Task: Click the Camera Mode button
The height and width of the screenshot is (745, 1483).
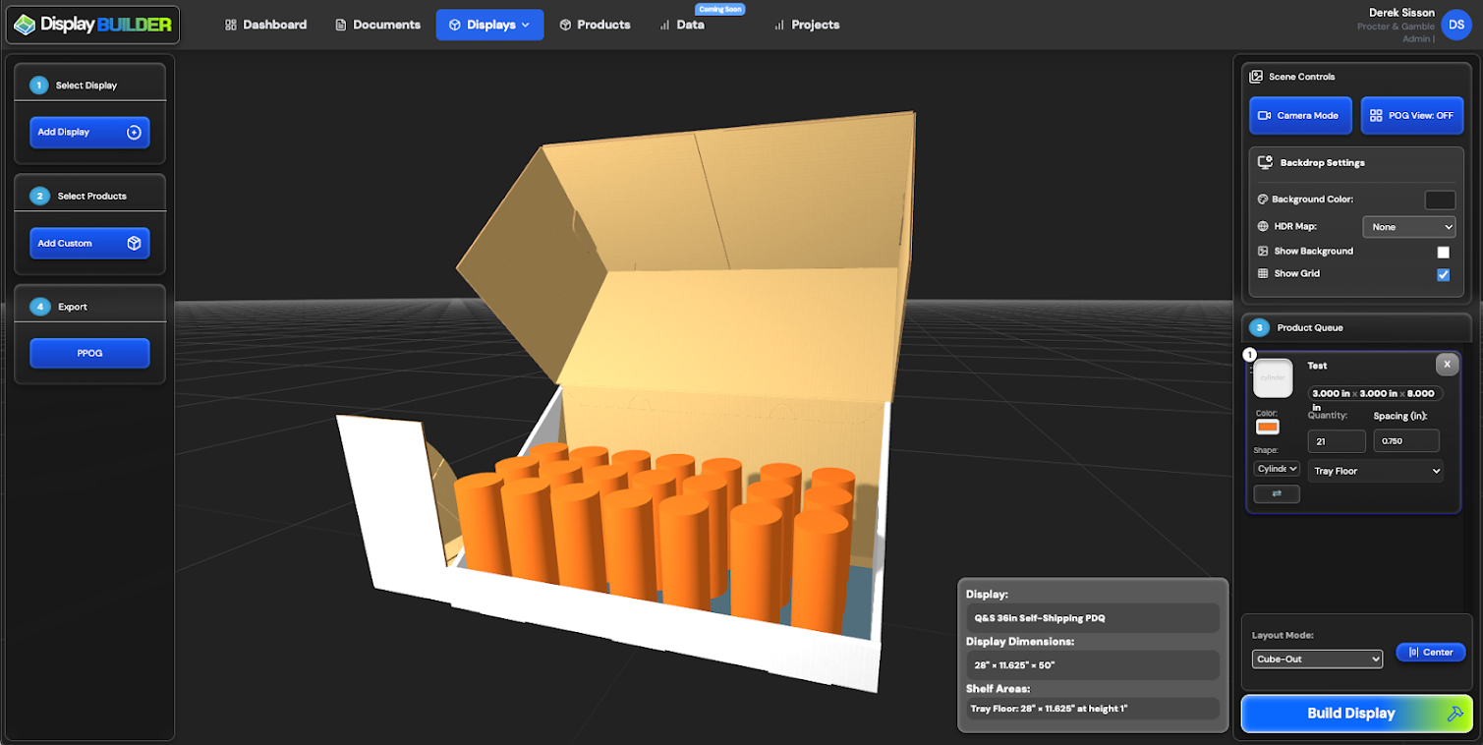Action: (x=1300, y=116)
